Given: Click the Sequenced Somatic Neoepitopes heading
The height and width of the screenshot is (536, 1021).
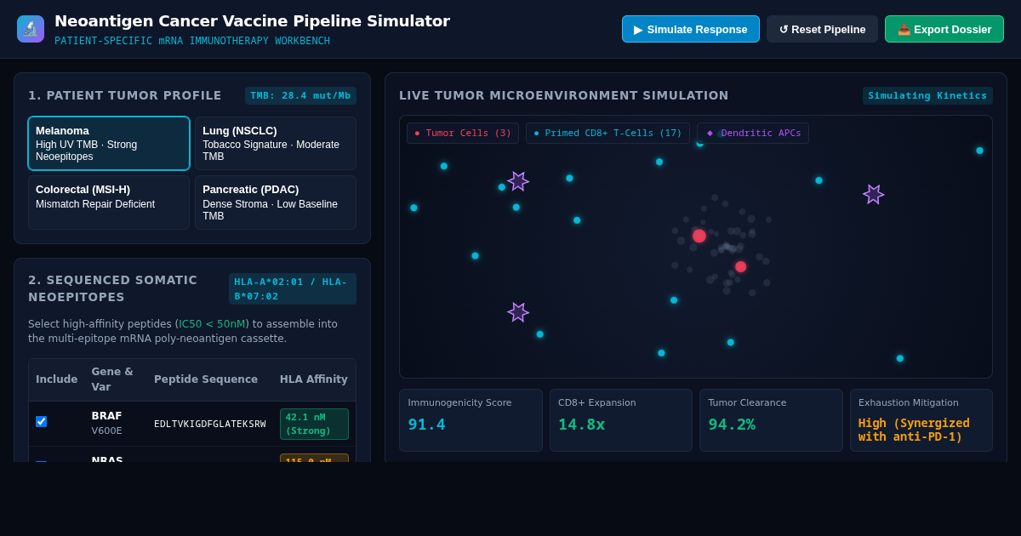Looking at the screenshot, I should pyautogui.click(x=113, y=288).
